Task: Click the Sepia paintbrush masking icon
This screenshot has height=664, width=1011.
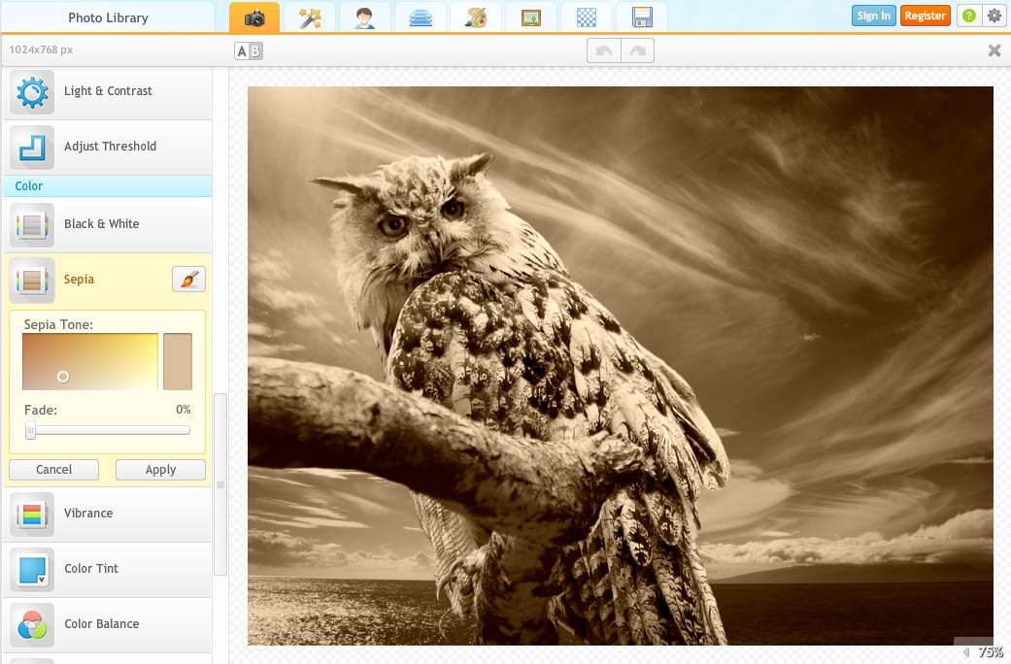Action: coord(188,279)
